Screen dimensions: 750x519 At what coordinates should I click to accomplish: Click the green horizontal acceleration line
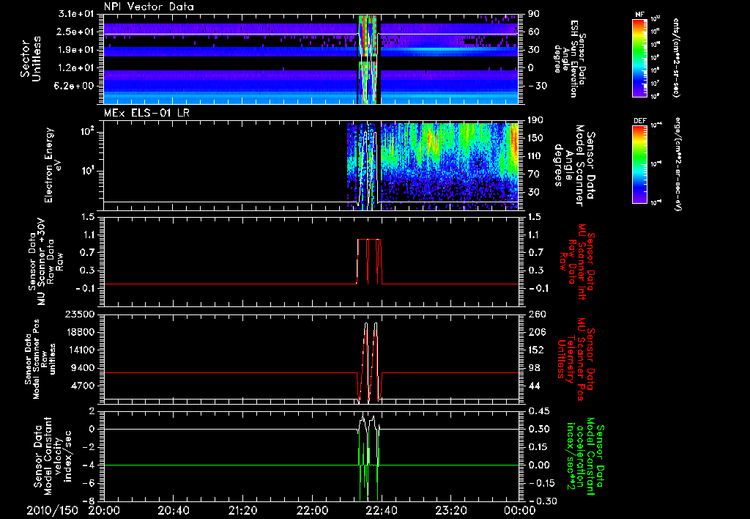pyautogui.click(x=220, y=465)
